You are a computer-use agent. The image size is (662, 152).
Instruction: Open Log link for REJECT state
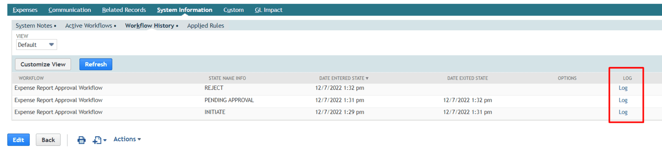pyautogui.click(x=623, y=88)
